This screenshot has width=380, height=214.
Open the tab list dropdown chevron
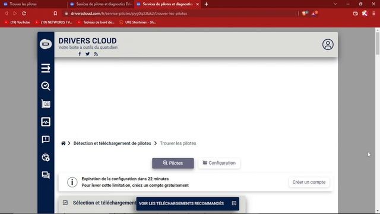[x=335, y=4]
